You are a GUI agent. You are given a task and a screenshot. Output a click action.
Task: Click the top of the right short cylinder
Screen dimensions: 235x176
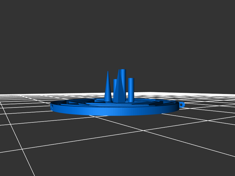(x=131, y=79)
